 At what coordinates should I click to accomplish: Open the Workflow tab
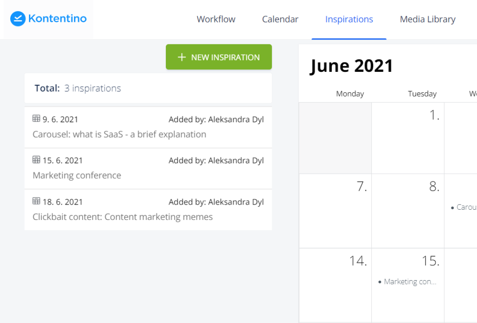pos(216,20)
